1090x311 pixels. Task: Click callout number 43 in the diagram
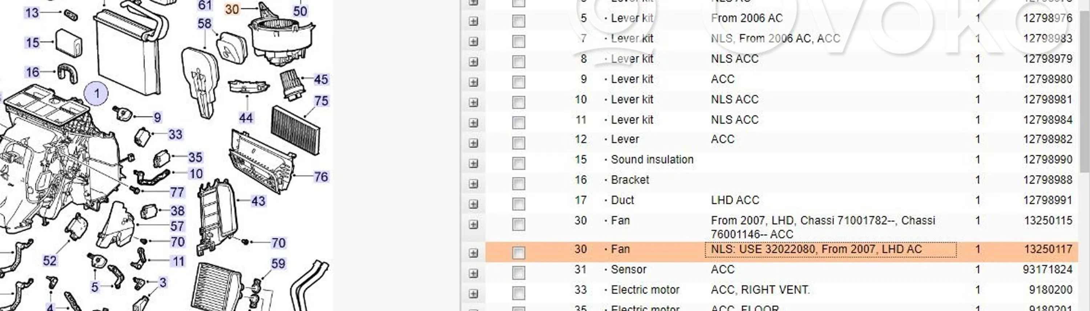258,201
